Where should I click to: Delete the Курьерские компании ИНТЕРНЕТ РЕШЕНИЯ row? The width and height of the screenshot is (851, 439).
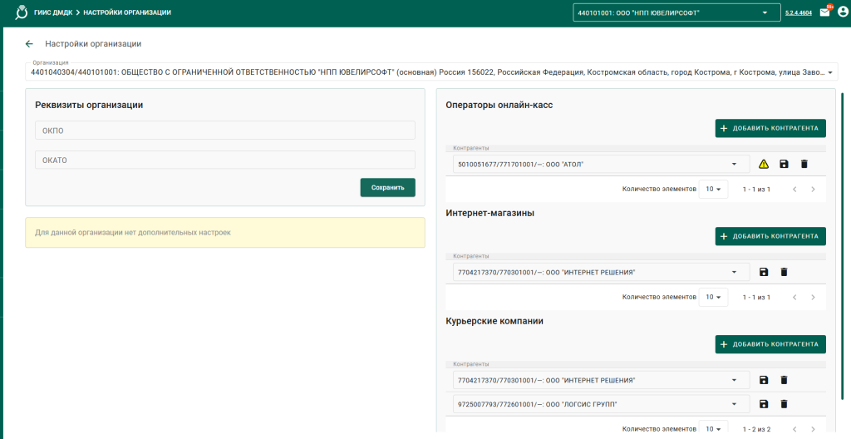[x=784, y=380]
